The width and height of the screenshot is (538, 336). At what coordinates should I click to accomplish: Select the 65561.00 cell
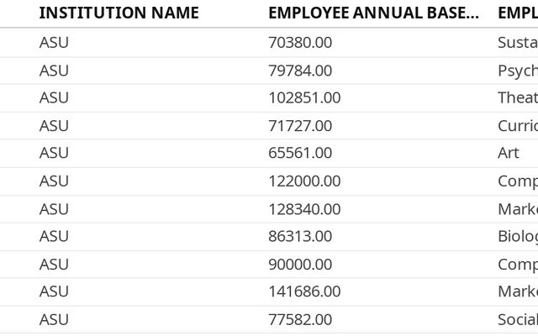point(300,153)
